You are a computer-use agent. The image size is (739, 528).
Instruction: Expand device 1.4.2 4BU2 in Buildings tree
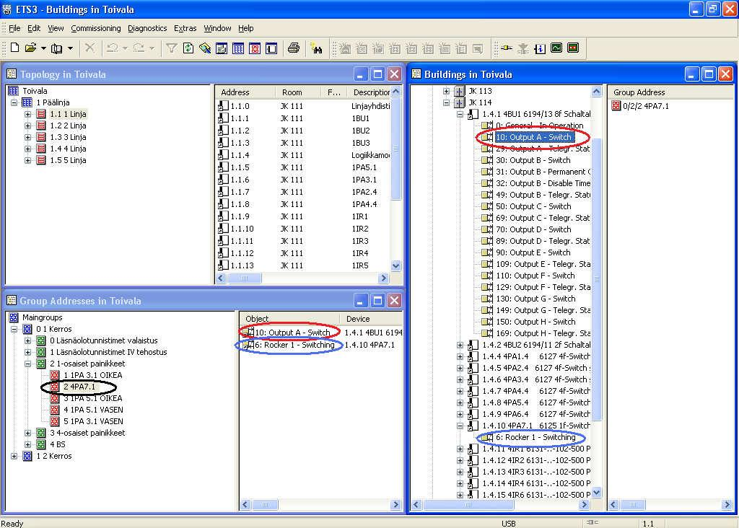460,346
